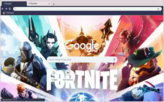The width and height of the screenshot is (164, 102).
Task: Open the Themes bookmark
Action: coord(8,13)
